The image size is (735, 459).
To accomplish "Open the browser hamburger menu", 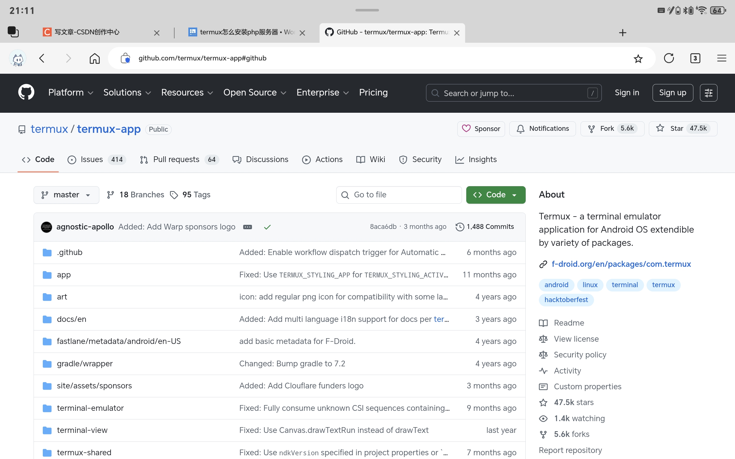I will point(721,58).
